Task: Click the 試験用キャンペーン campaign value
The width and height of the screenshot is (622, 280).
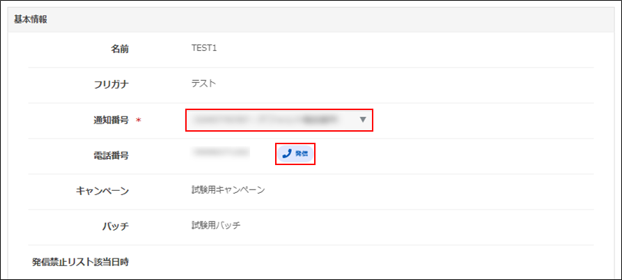Action: point(228,189)
